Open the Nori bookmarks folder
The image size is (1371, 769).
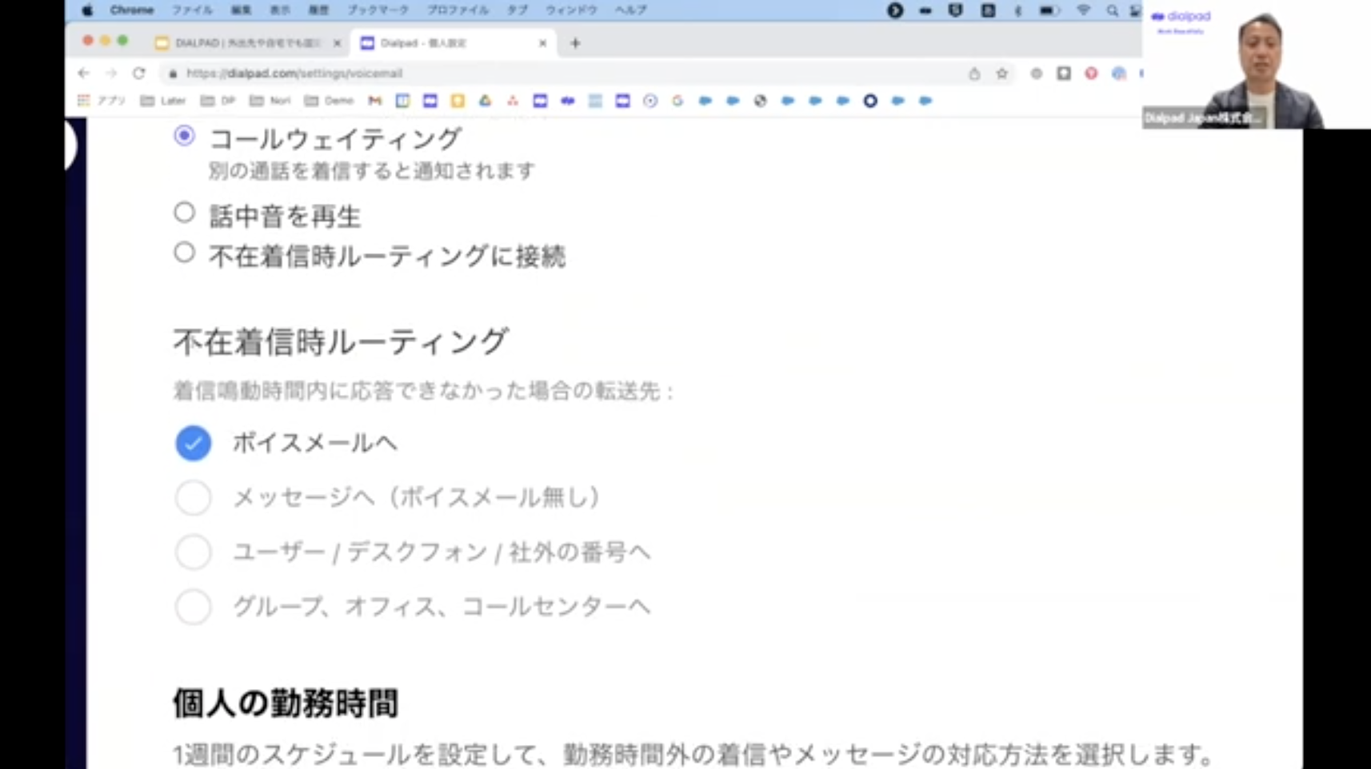pos(270,101)
